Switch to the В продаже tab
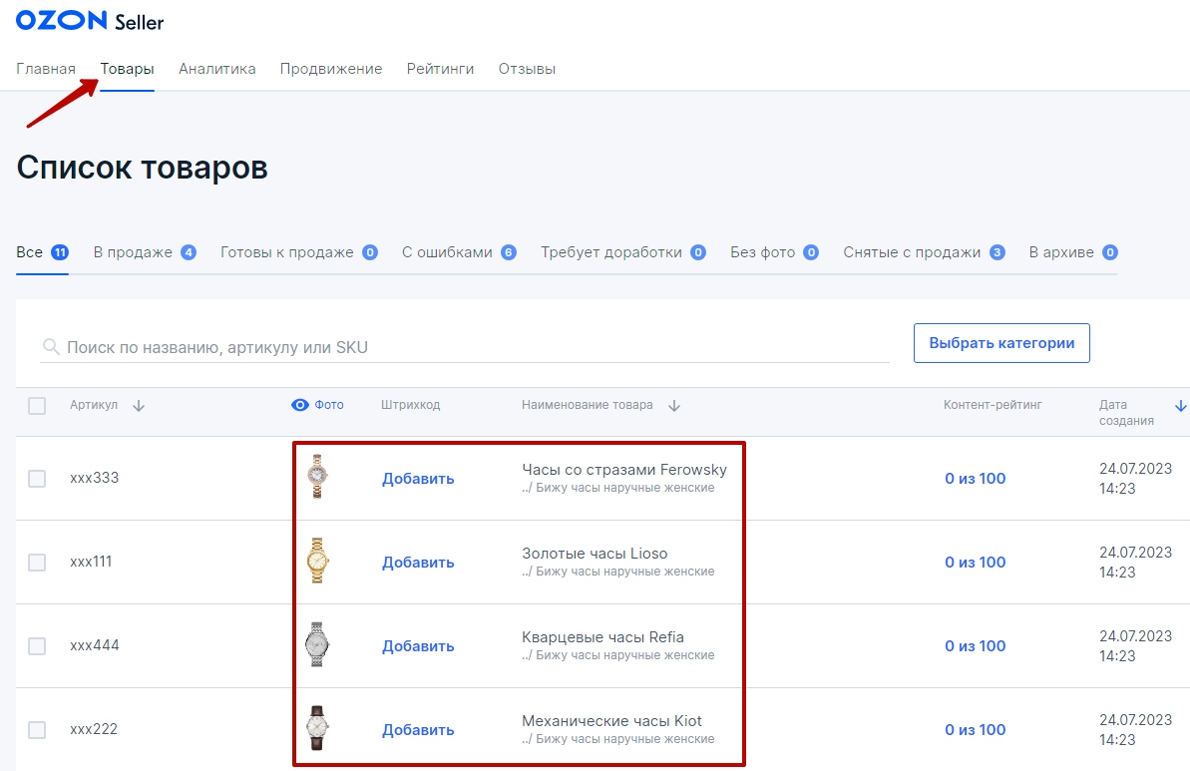Image resolution: width=1190 pixels, height=771 pixels. pos(145,252)
